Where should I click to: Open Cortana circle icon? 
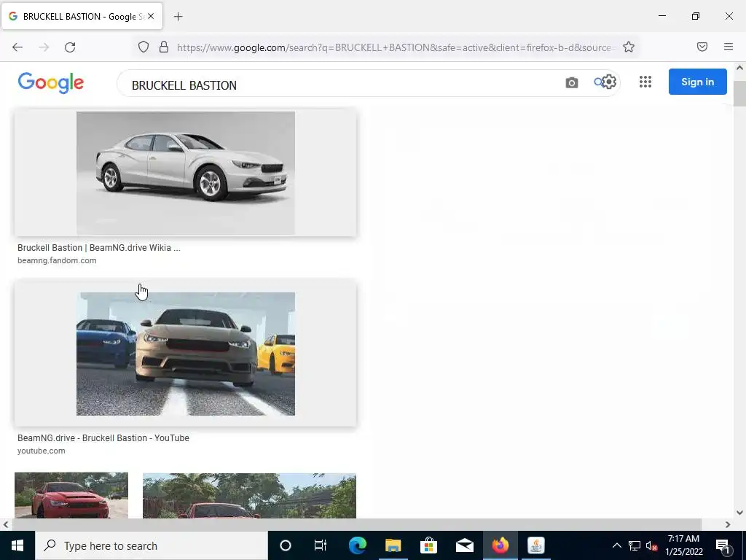click(286, 545)
